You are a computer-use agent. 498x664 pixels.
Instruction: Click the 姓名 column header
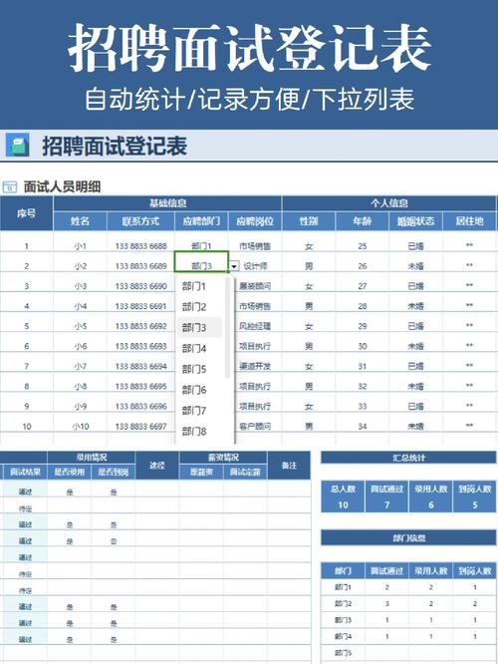(80, 221)
